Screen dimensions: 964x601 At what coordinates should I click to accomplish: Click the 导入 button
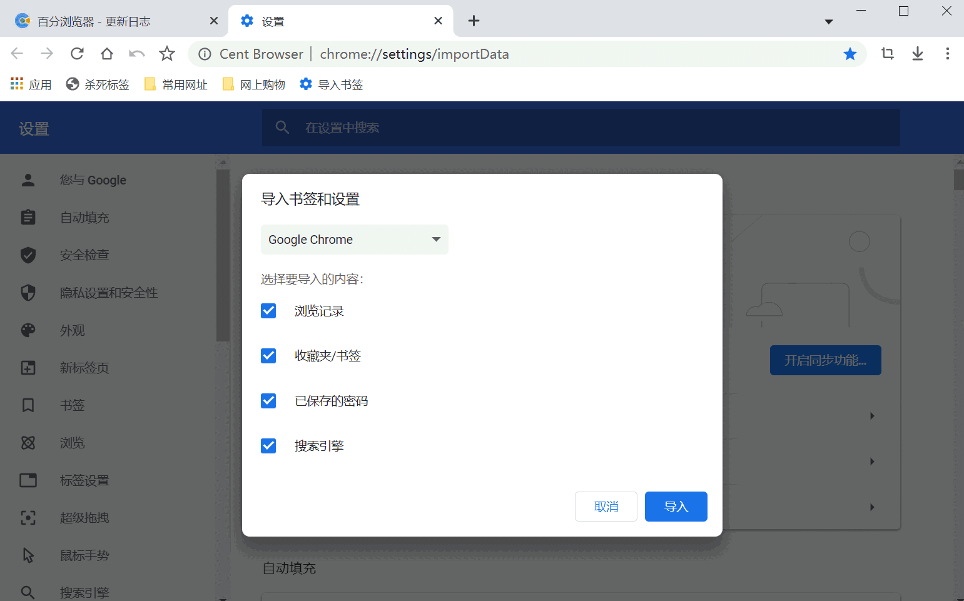click(x=676, y=507)
